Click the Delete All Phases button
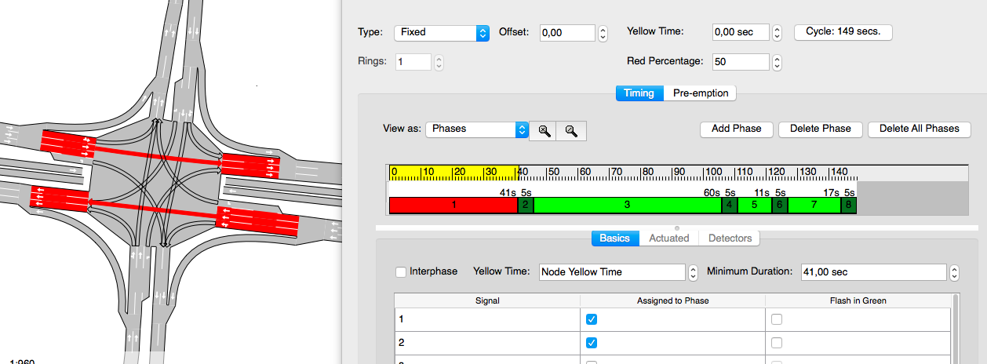Viewport: 987px width, 364px height. point(919,129)
